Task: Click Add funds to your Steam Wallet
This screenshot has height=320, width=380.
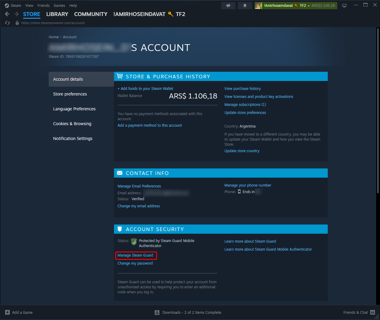Action: [x=145, y=89]
